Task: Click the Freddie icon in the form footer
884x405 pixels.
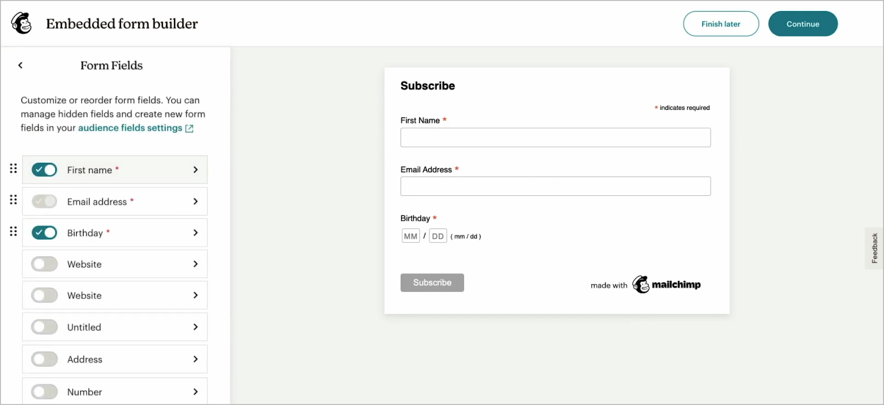Action: 641,284
